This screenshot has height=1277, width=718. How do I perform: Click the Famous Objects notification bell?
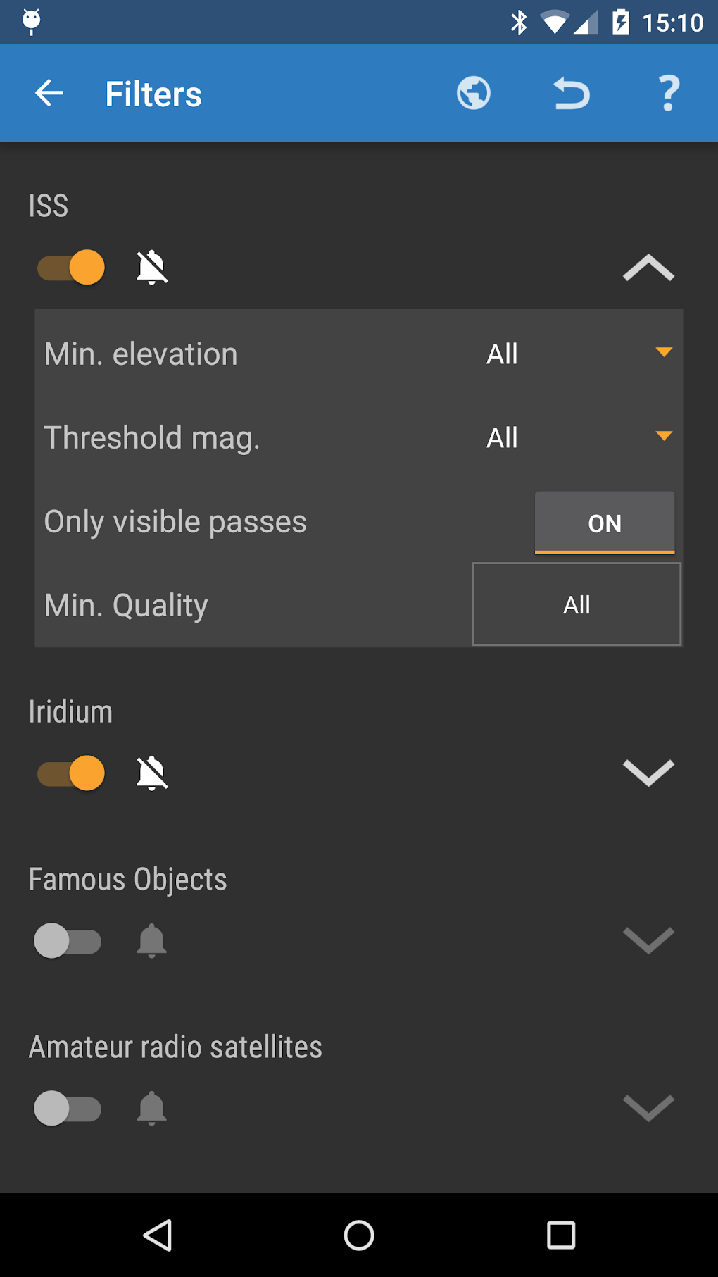(x=151, y=940)
